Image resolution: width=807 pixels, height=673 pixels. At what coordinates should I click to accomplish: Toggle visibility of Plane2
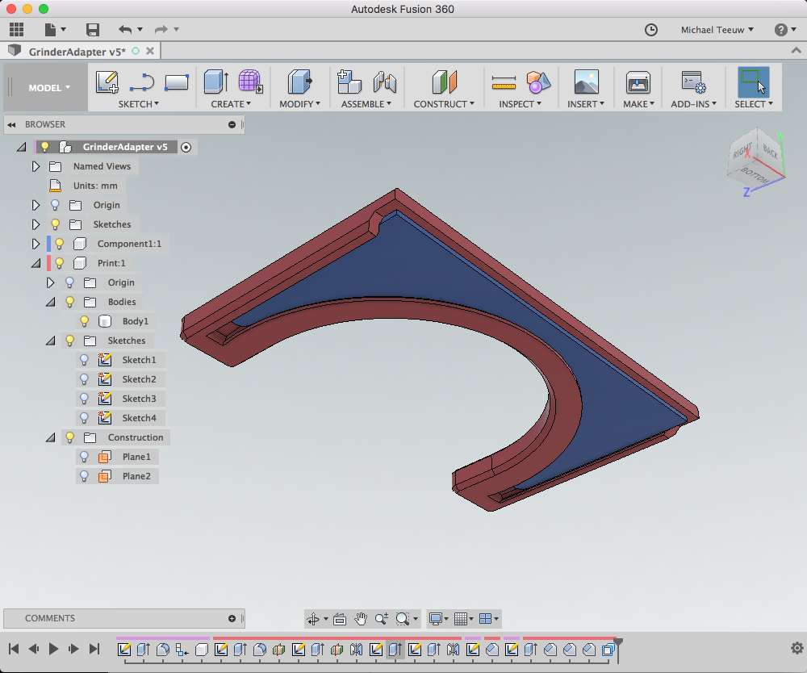84,476
